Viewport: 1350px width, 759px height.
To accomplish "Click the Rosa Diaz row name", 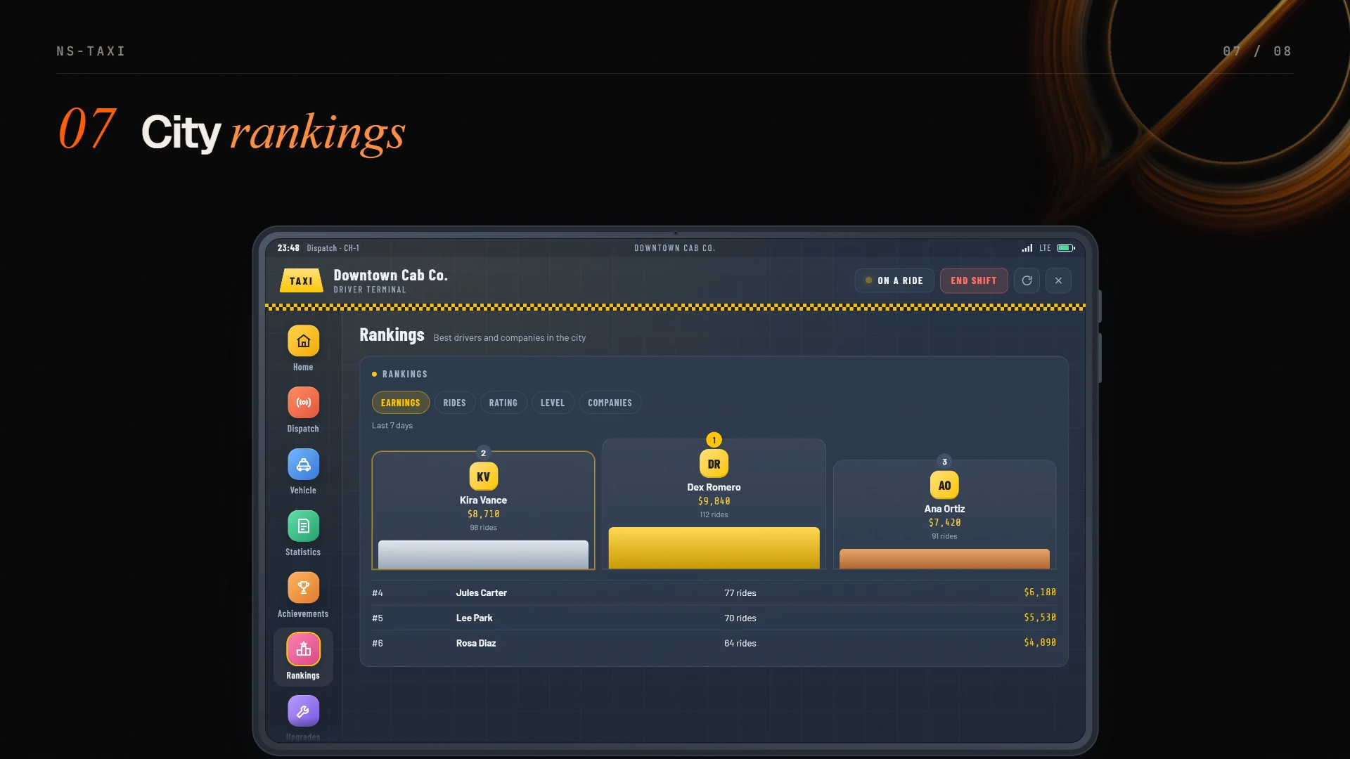I will tap(476, 644).
